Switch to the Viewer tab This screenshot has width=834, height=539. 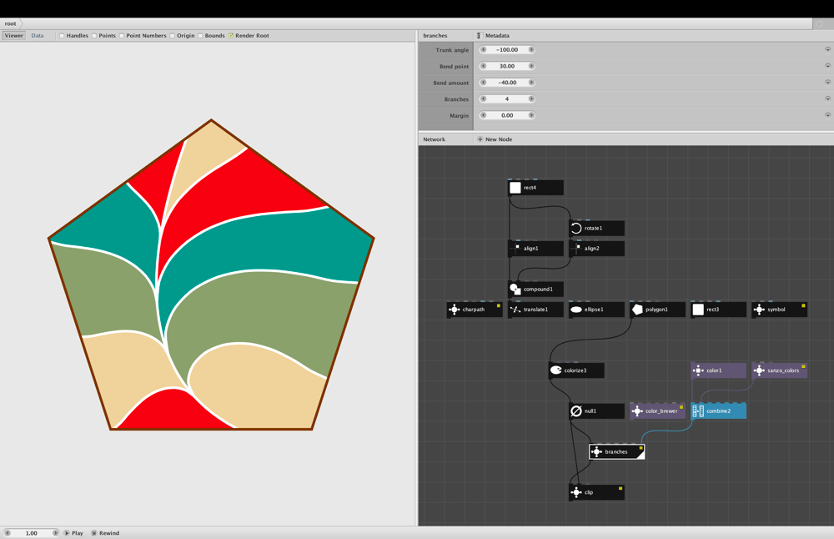pyautogui.click(x=14, y=36)
